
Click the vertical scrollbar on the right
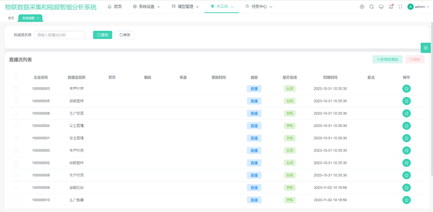tap(431, 98)
